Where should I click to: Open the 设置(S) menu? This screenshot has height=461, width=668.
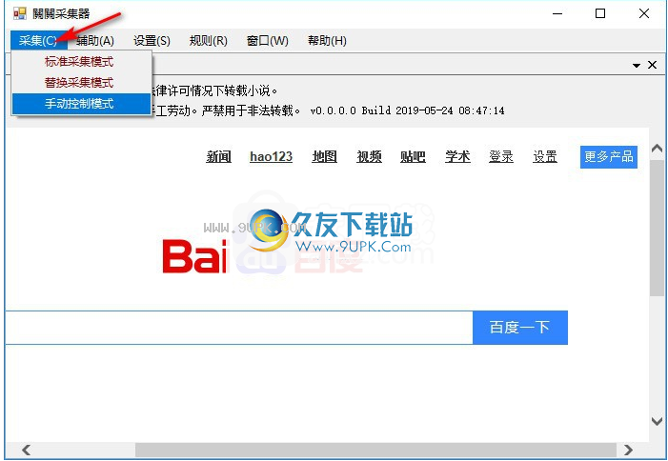[152, 41]
